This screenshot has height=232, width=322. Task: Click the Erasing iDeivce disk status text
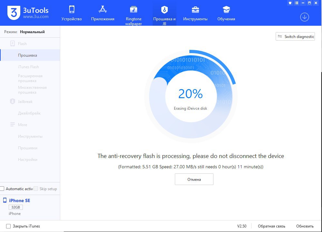pos(190,108)
